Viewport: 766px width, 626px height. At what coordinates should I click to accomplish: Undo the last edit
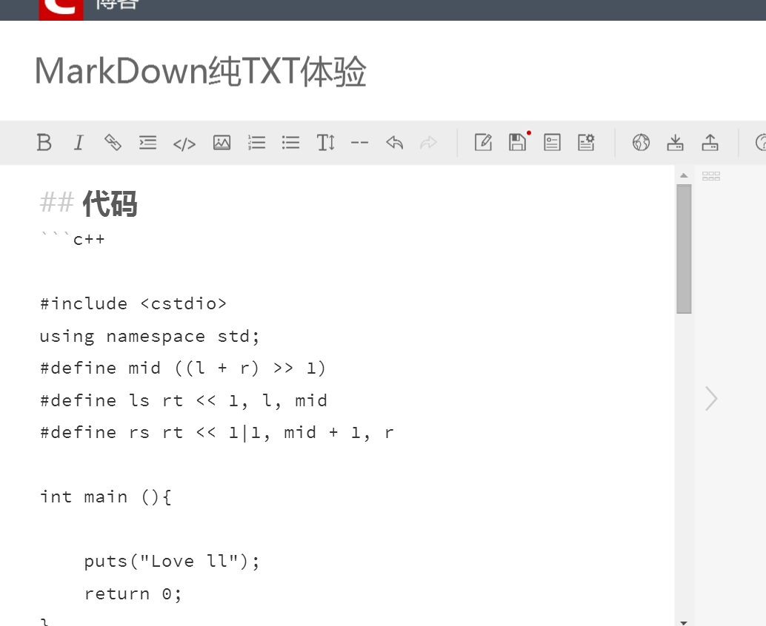click(394, 142)
